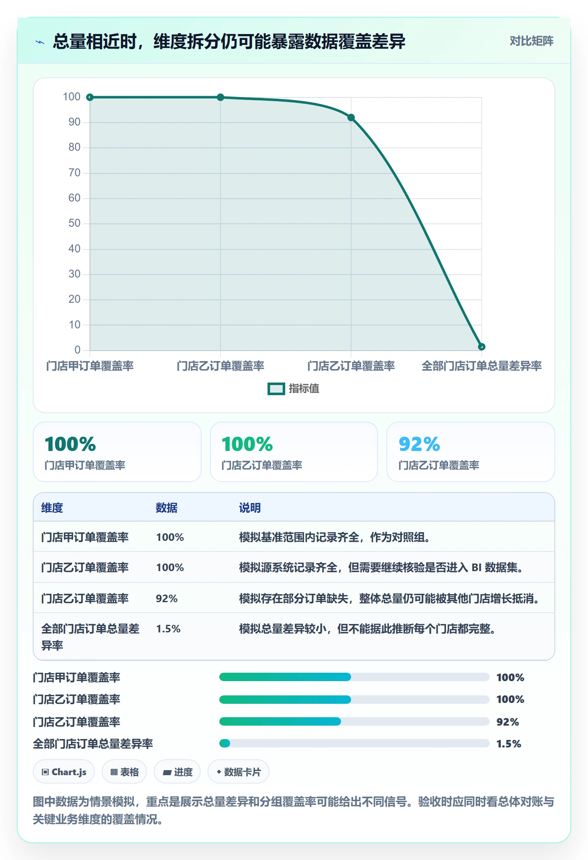Click the 数据卡片 tag chip

click(x=239, y=772)
